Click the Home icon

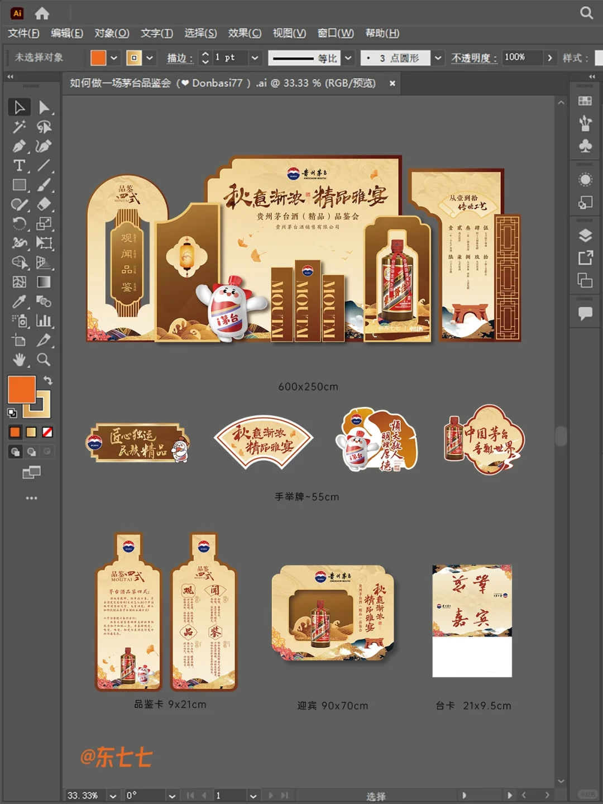click(42, 13)
